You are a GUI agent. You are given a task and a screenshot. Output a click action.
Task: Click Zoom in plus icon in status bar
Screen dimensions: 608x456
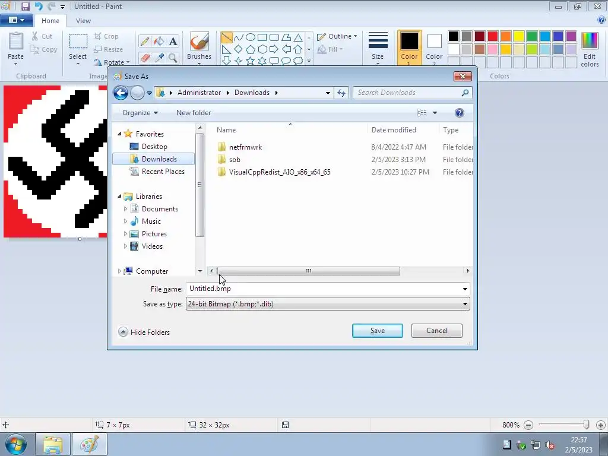(x=601, y=425)
